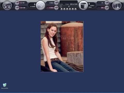This screenshot has width=124, height=93.
Task: Click the "0 files" recycle bin readout
Action: click(91, 5)
